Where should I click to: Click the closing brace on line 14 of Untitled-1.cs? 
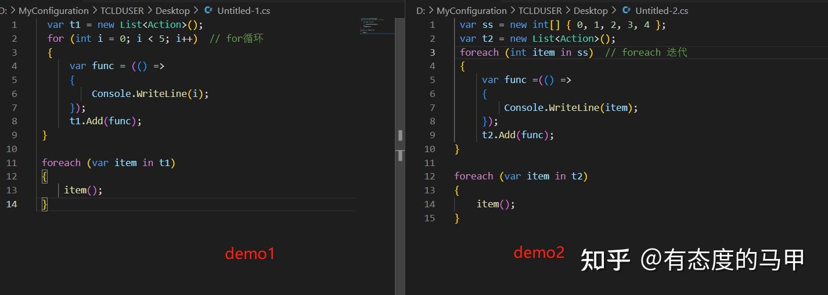coord(45,204)
